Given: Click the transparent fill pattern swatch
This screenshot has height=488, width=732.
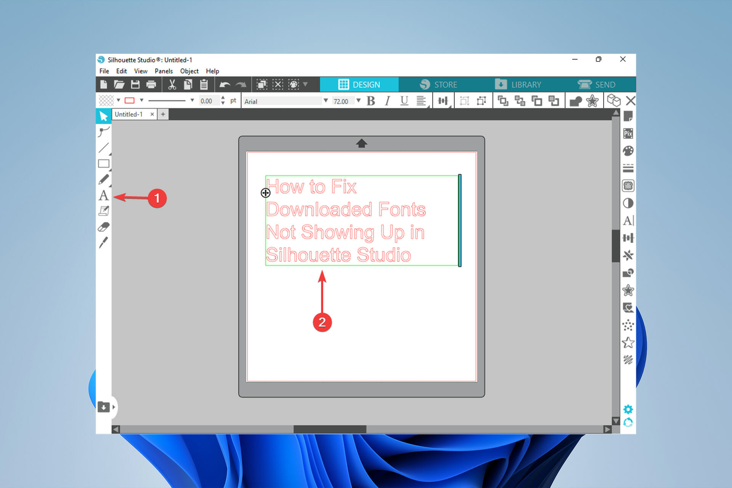Looking at the screenshot, I should click(x=106, y=100).
